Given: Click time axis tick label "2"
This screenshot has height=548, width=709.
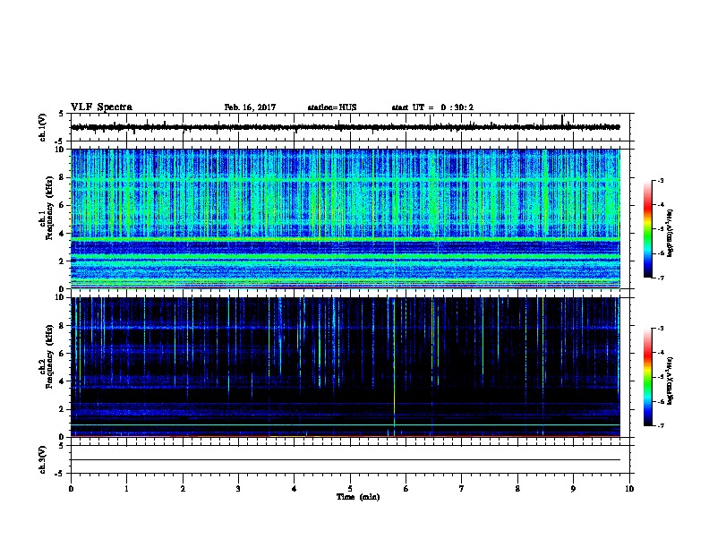Looking at the screenshot, I should point(183,488).
